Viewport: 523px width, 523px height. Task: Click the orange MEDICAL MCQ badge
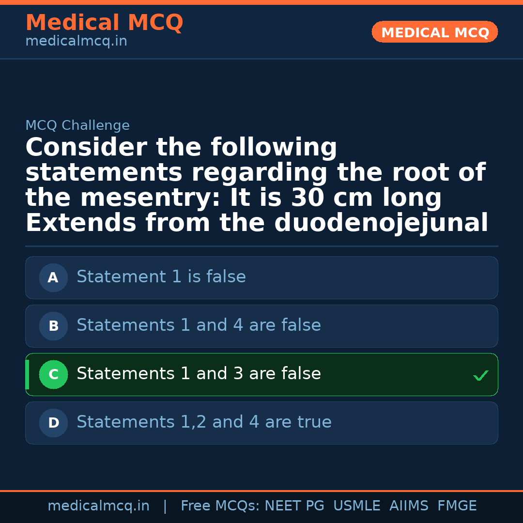click(434, 32)
